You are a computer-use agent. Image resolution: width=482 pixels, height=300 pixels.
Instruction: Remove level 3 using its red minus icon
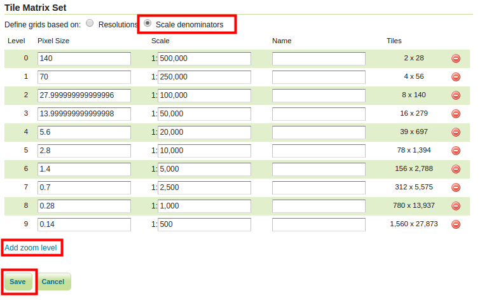(x=456, y=114)
